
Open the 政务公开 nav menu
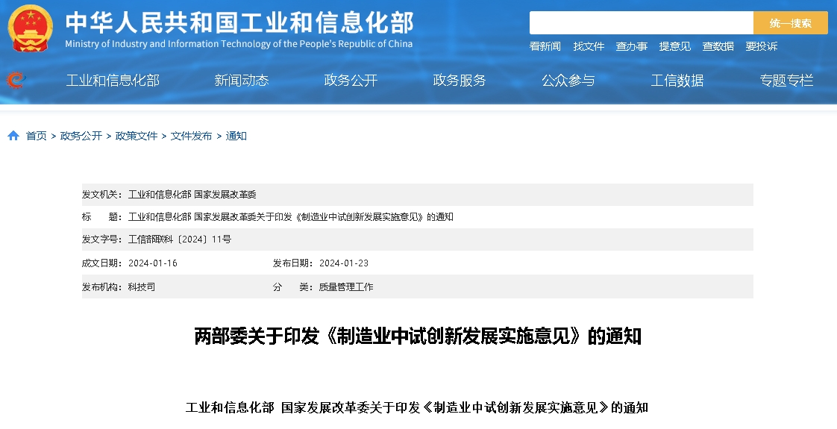pos(351,81)
